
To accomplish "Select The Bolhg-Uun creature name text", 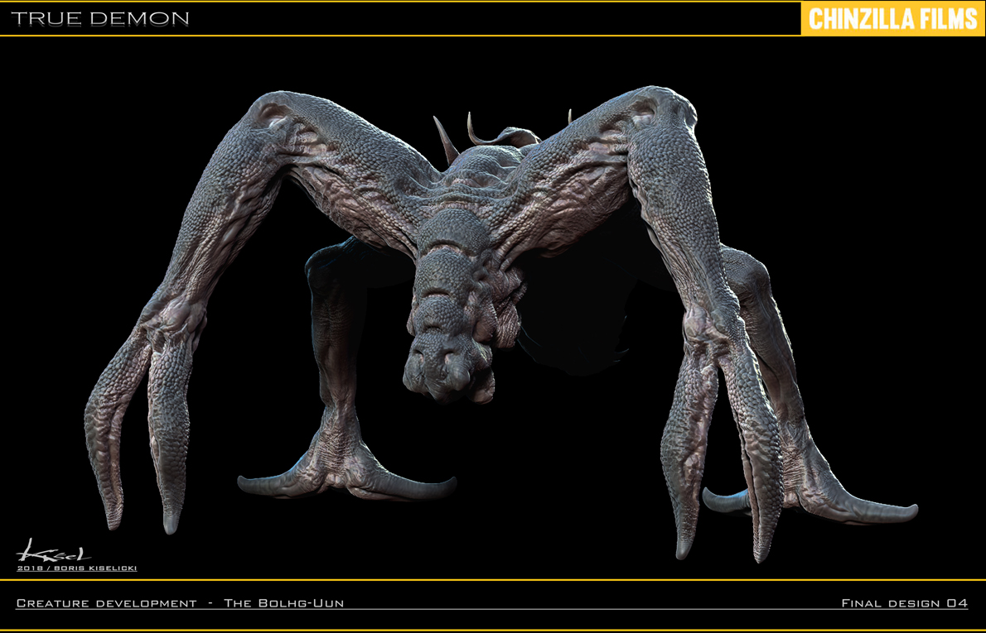I will point(283,603).
